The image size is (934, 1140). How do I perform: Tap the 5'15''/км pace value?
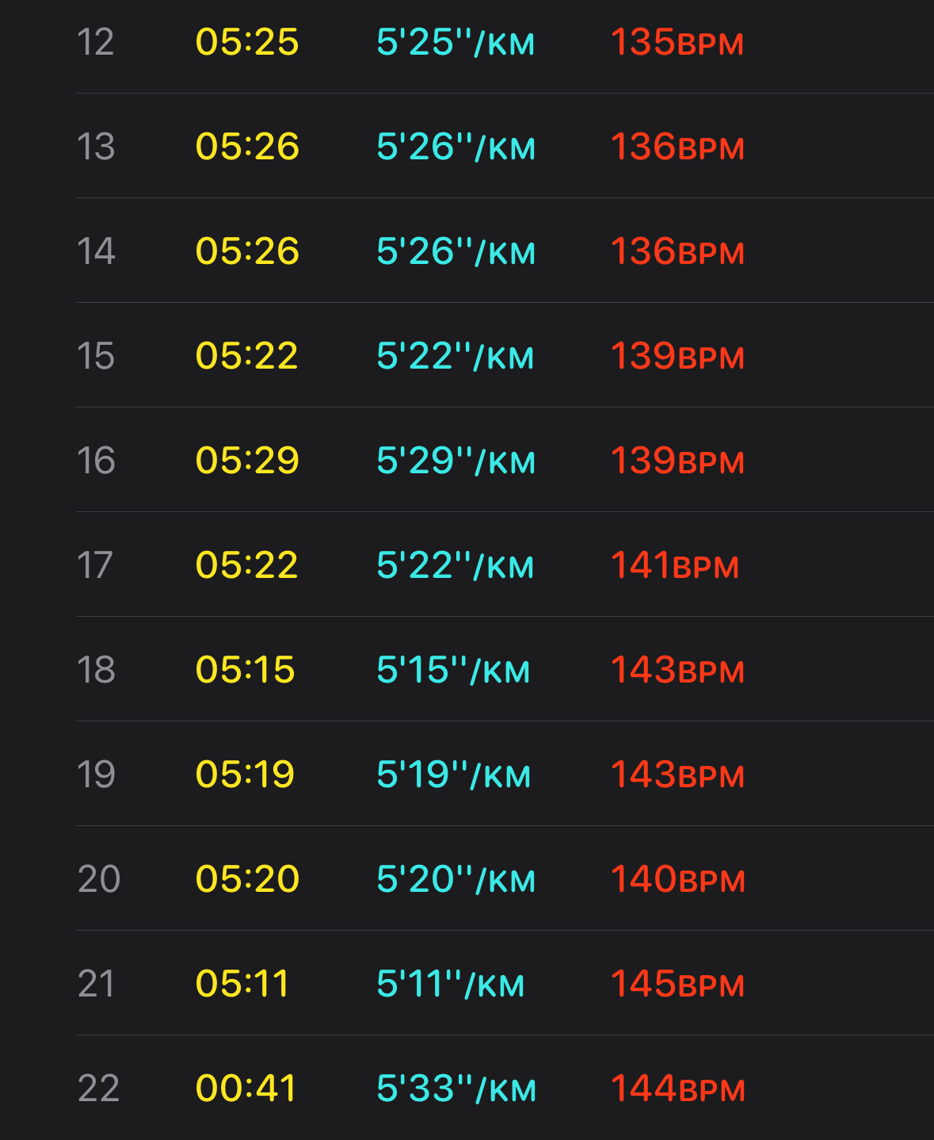453,670
